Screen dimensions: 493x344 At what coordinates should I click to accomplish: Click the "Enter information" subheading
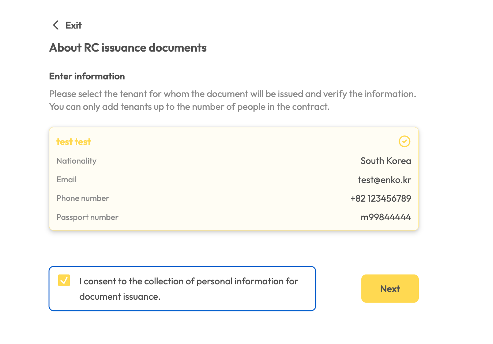click(87, 76)
